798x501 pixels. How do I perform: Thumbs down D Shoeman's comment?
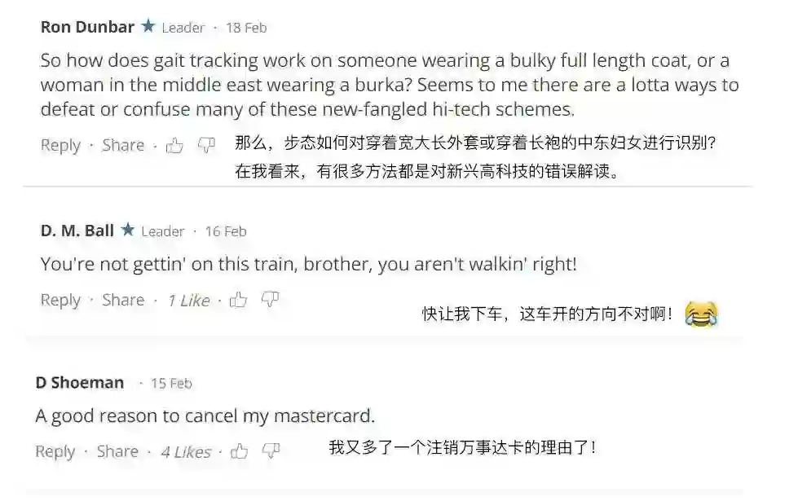pos(271,451)
